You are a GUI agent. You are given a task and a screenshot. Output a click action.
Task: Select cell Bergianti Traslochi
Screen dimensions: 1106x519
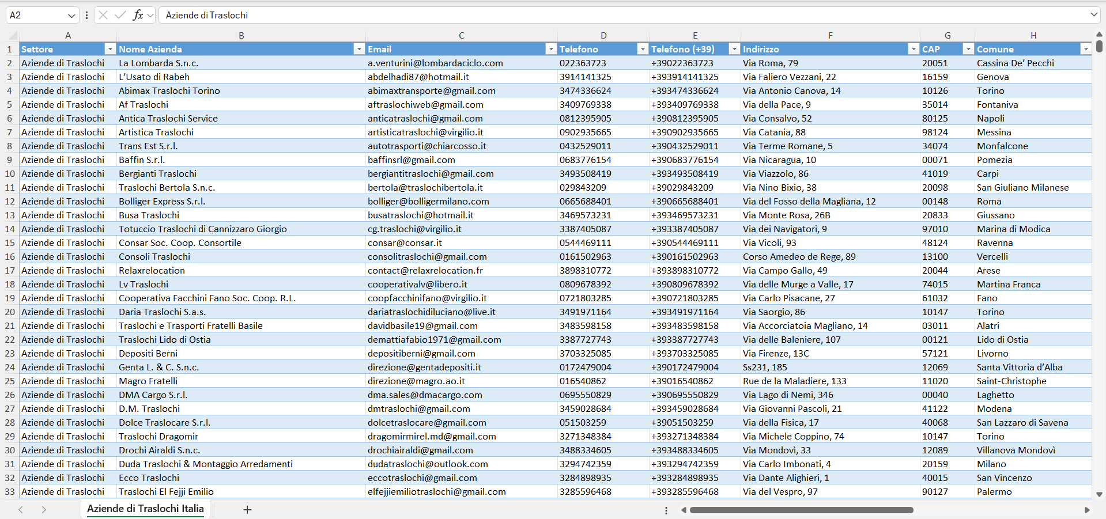pyautogui.click(x=241, y=173)
